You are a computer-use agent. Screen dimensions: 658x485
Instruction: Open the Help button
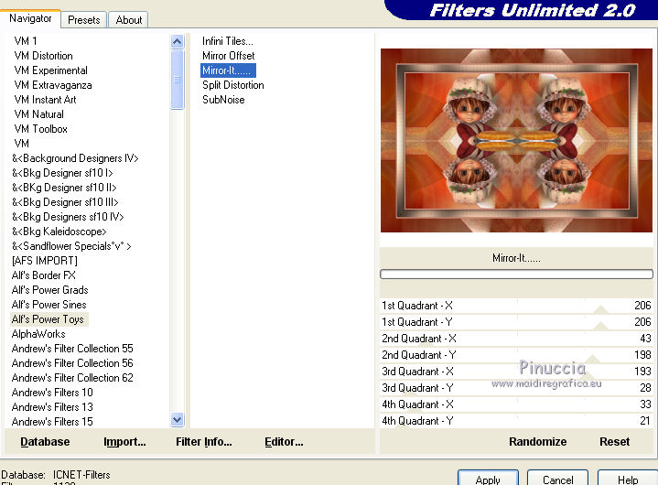628,479
